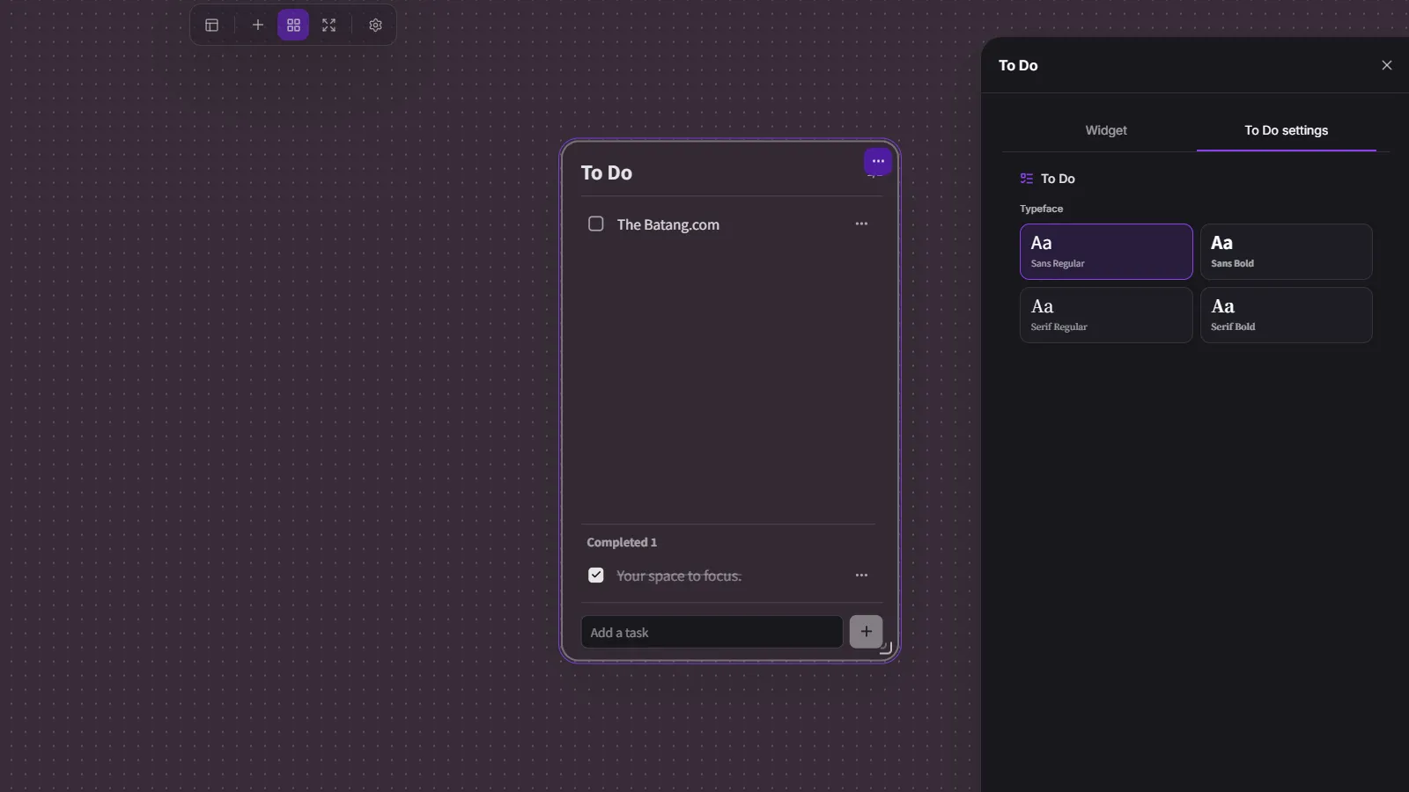
Task: Click the plus add-widget toolbar icon
Action: pyautogui.click(x=257, y=26)
